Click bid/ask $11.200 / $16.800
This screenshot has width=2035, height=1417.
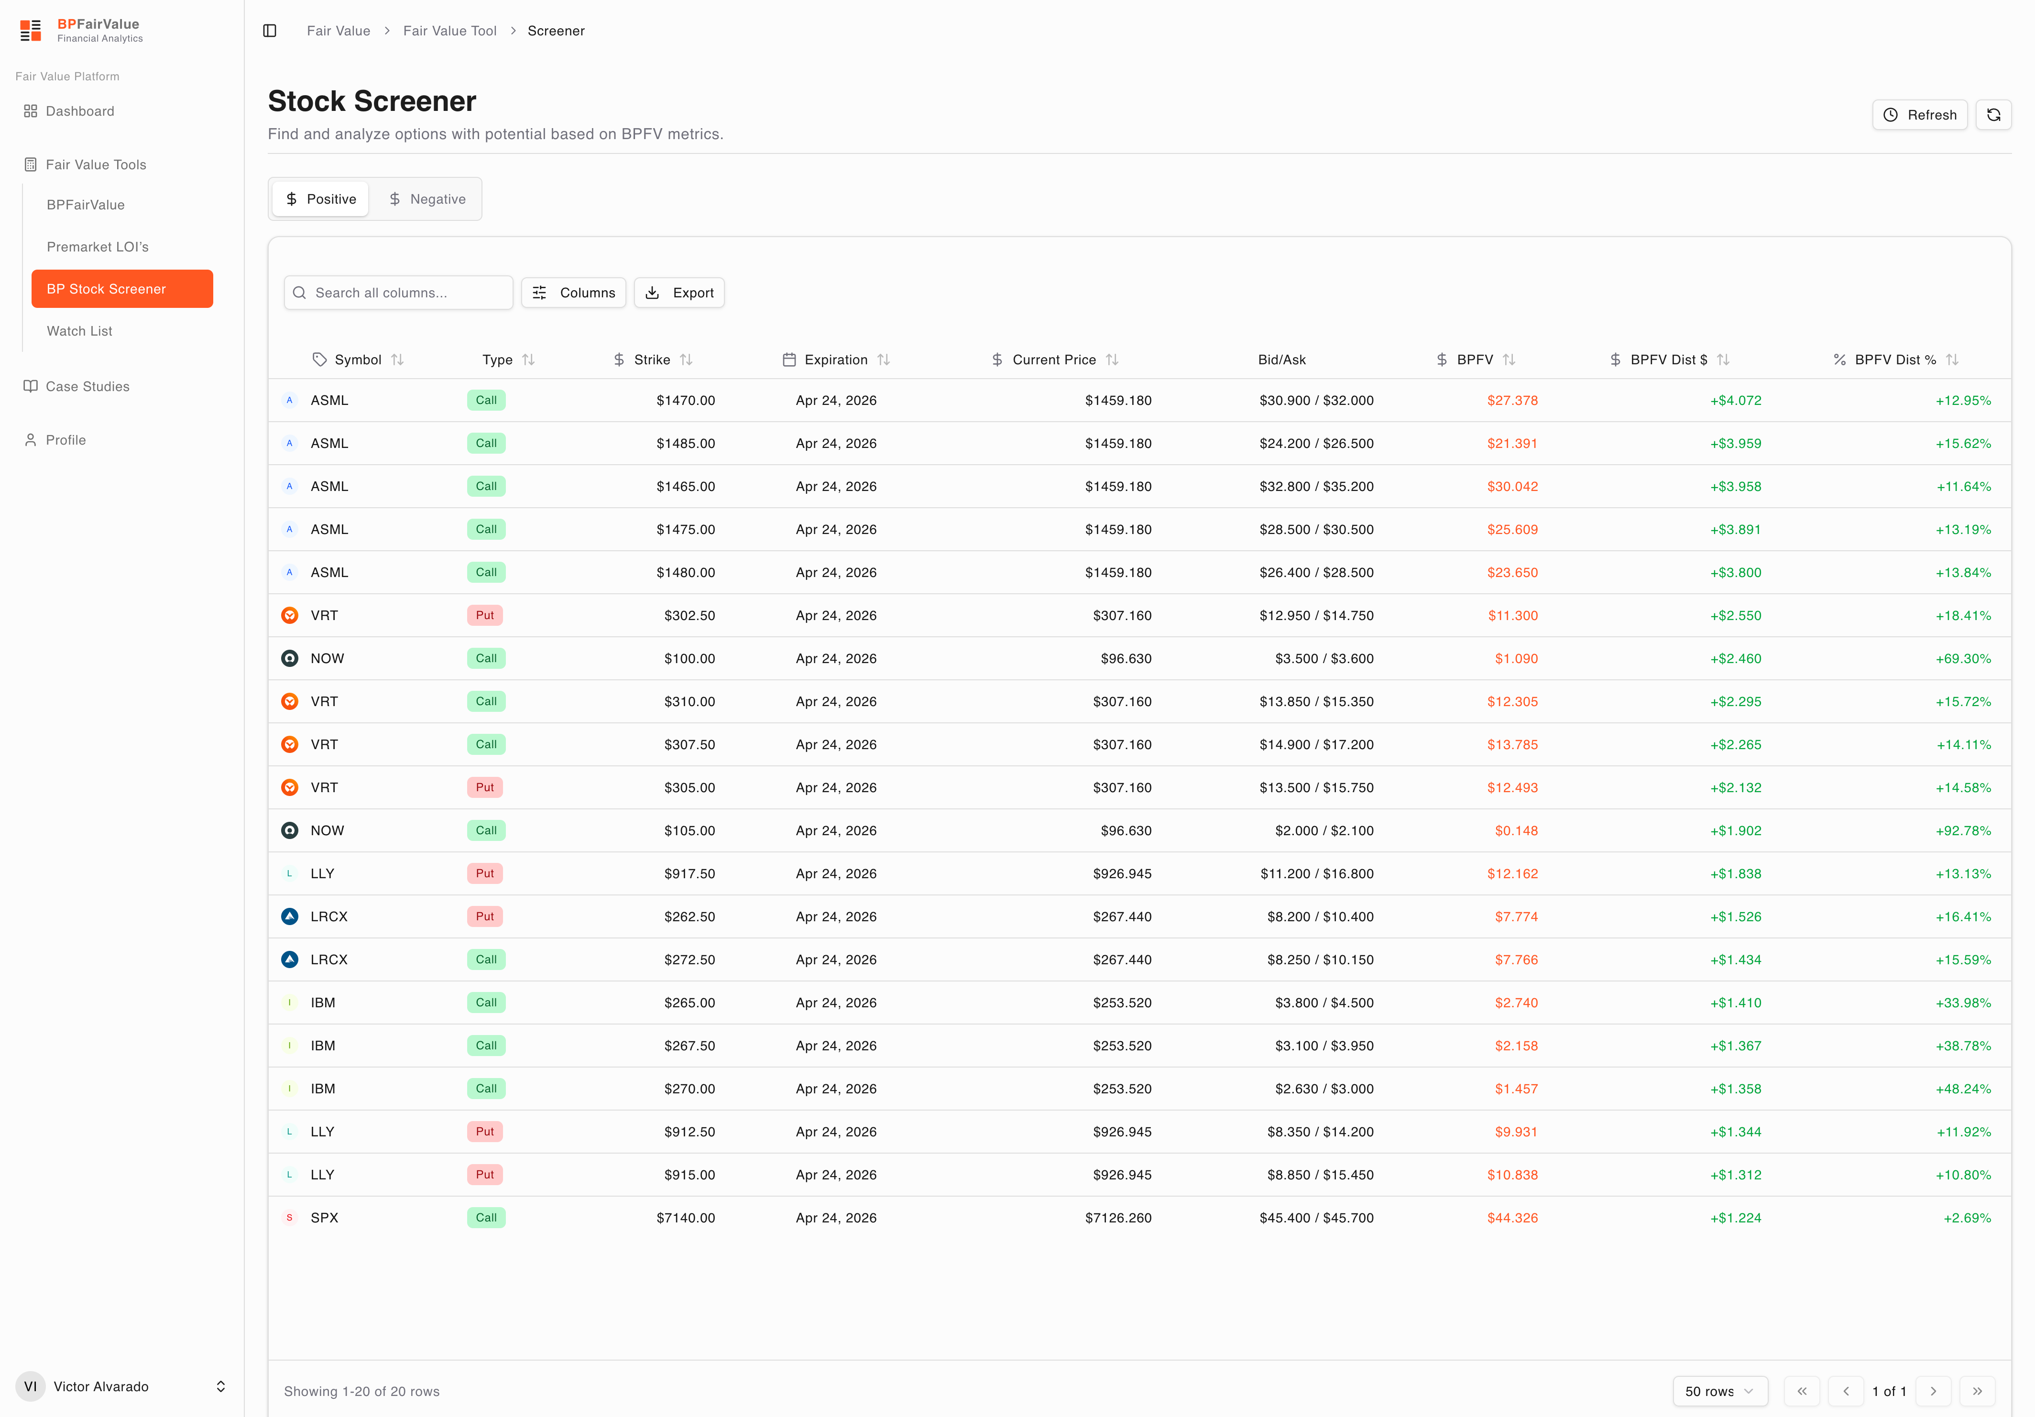pyautogui.click(x=1317, y=874)
